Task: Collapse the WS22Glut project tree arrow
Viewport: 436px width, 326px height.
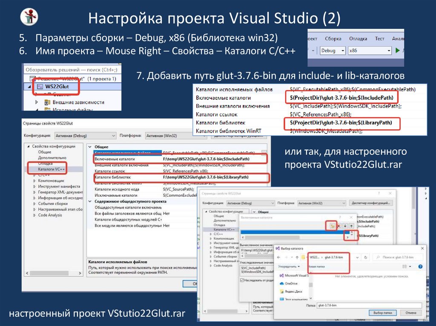Action: tap(29, 86)
